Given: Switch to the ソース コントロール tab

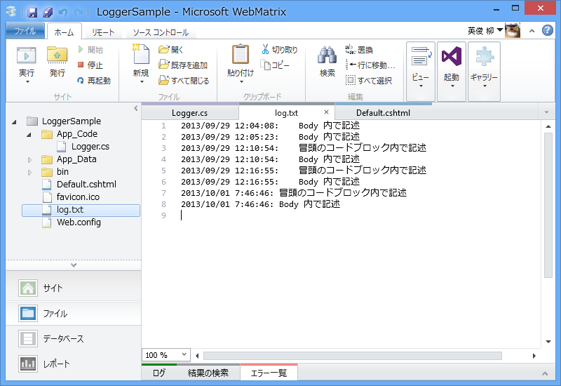Looking at the screenshot, I should [161, 32].
